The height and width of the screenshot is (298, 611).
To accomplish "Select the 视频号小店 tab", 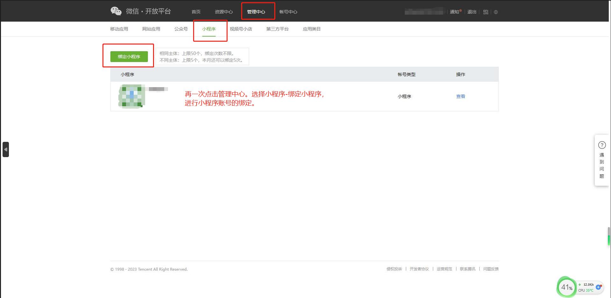I will (241, 29).
